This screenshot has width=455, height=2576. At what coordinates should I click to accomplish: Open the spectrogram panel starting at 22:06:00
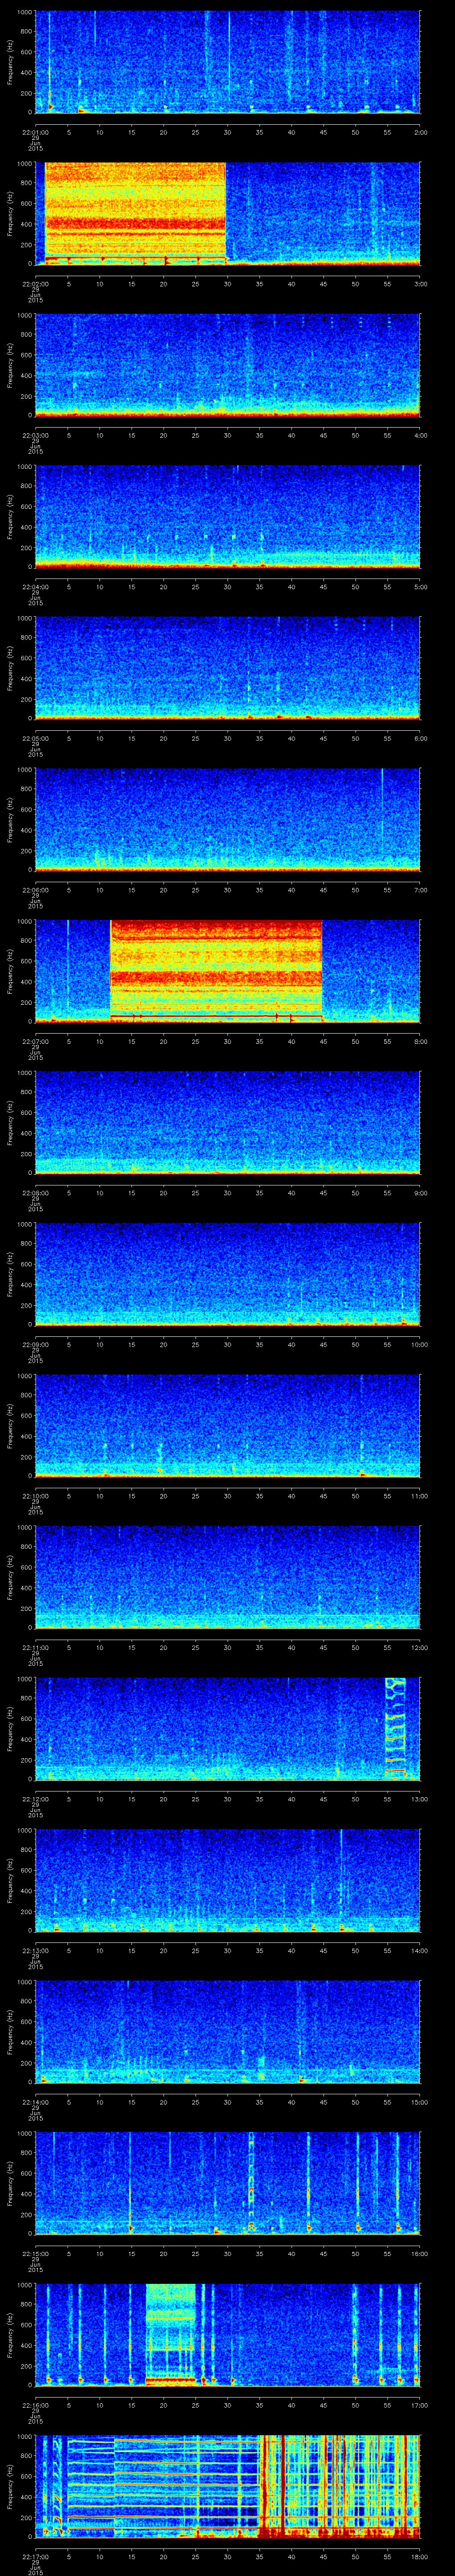pos(228,819)
